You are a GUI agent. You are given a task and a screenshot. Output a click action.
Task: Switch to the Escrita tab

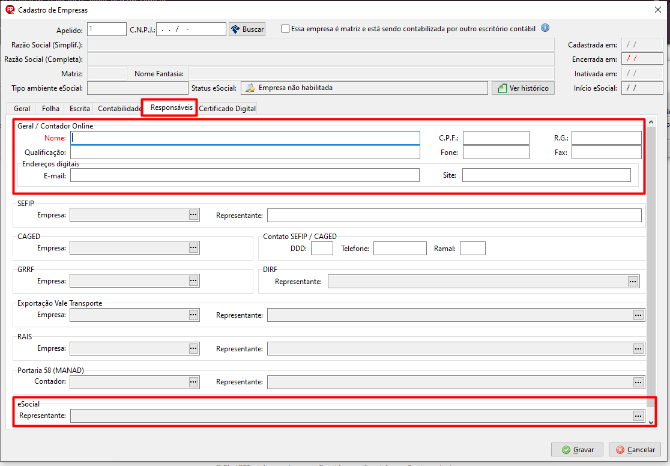coord(79,109)
